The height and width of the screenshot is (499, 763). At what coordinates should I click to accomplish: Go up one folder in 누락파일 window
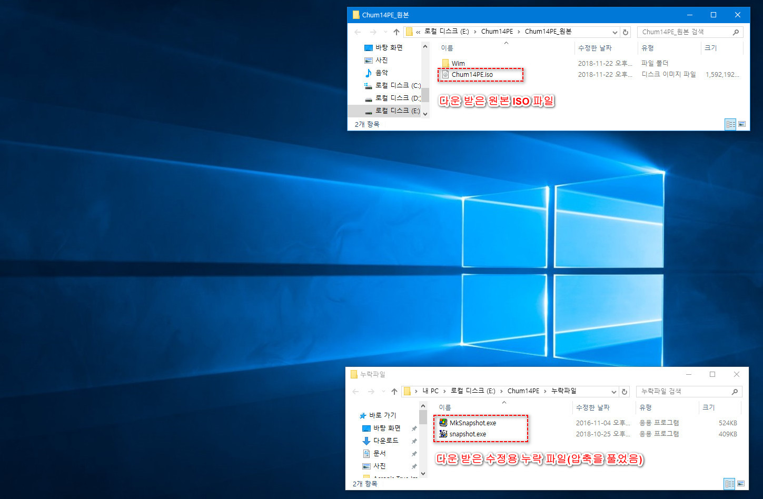click(x=394, y=392)
